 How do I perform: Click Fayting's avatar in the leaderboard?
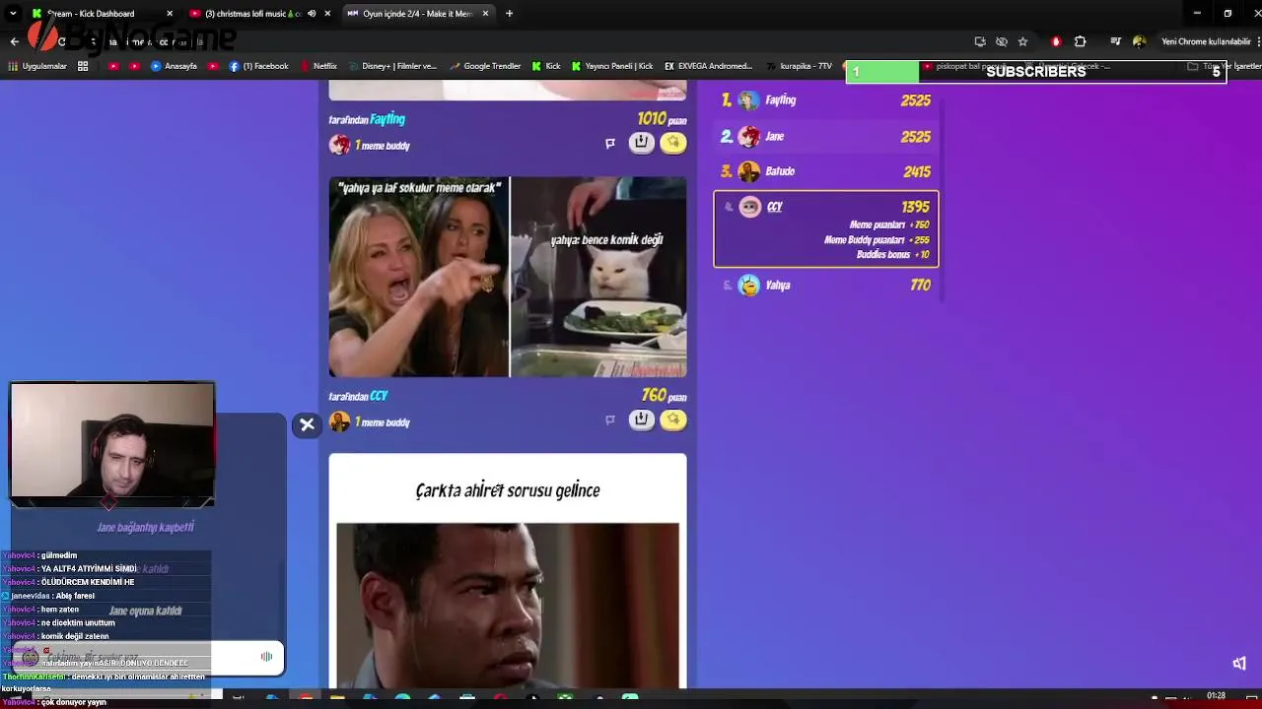tap(749, 100)
